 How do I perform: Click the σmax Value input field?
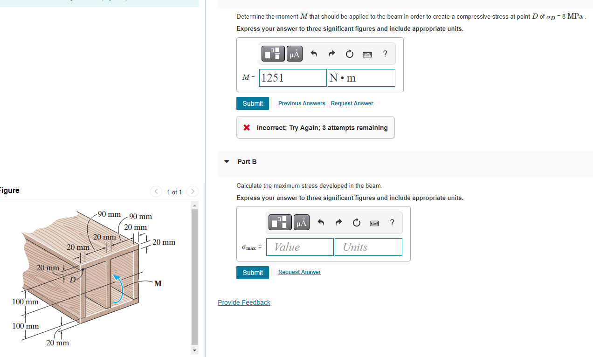pos(300,247)
